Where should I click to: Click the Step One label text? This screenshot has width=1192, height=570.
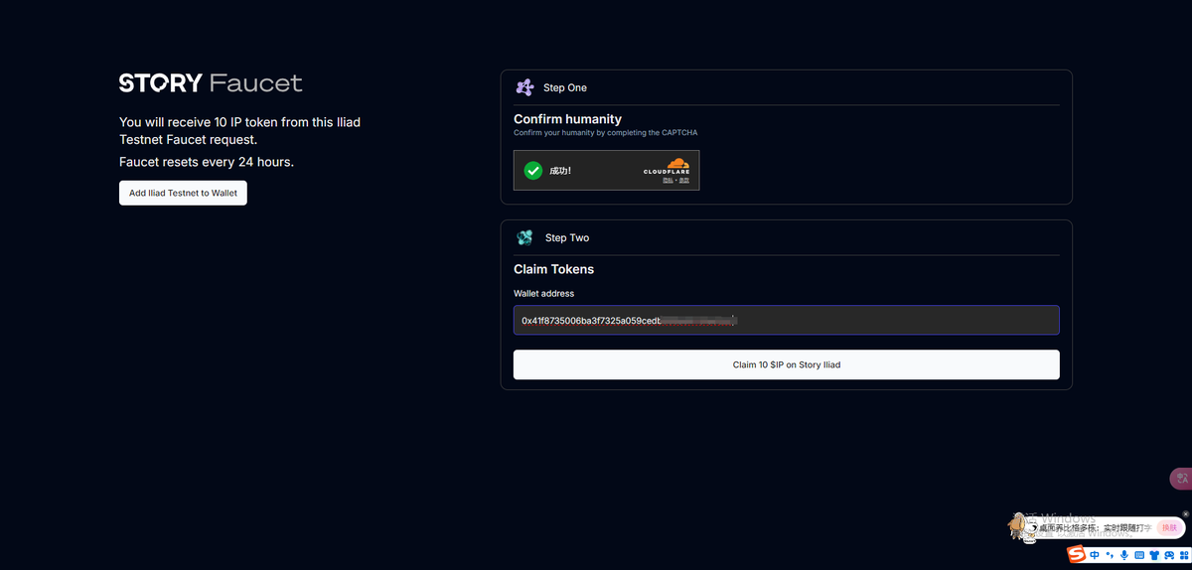click(565, 88)
